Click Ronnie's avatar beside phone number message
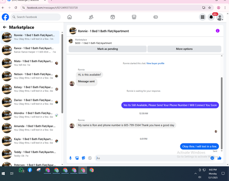The image size is (229, 181). click(x=72, y=125)
